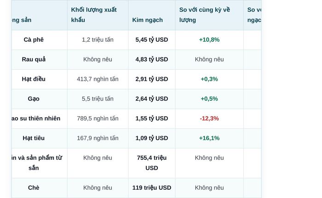
Task: Click the '755,4 triệu USD' cell
Action: [x=152, y=163]
